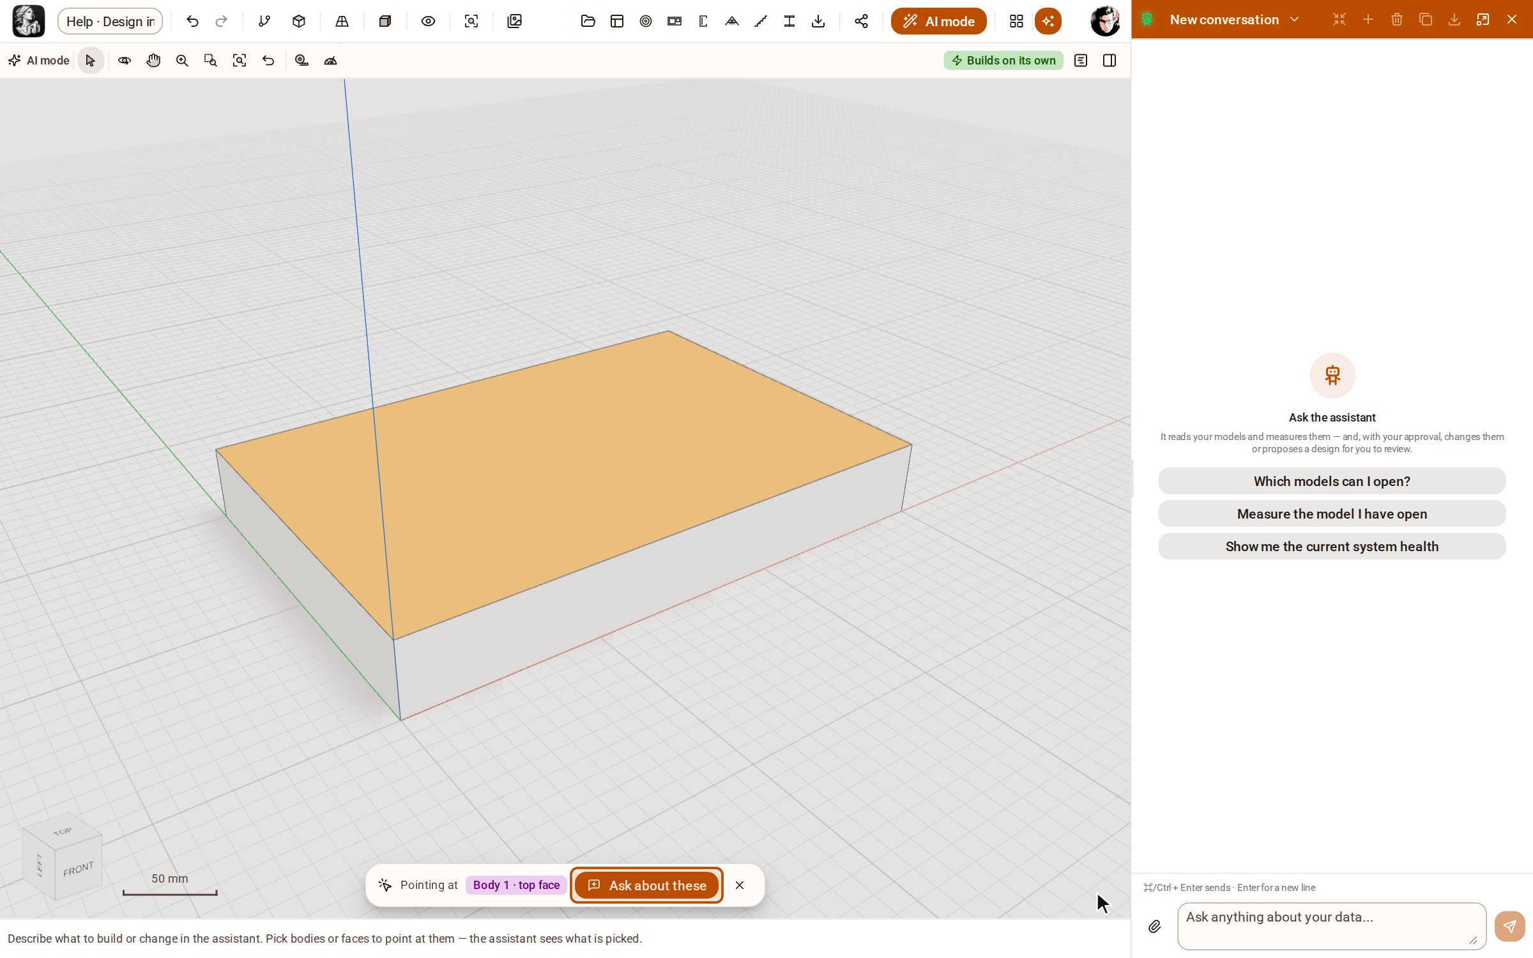Click the send message paper plane button

1509,926
